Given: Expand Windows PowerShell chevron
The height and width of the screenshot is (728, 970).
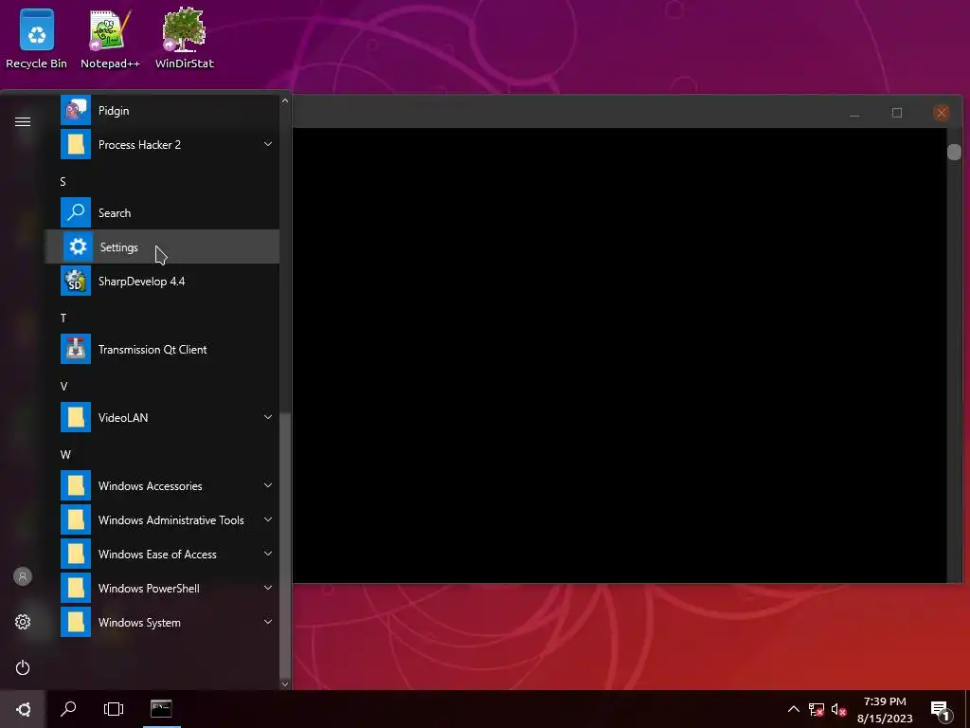Looking at the screenshot, I should [268, 588].
